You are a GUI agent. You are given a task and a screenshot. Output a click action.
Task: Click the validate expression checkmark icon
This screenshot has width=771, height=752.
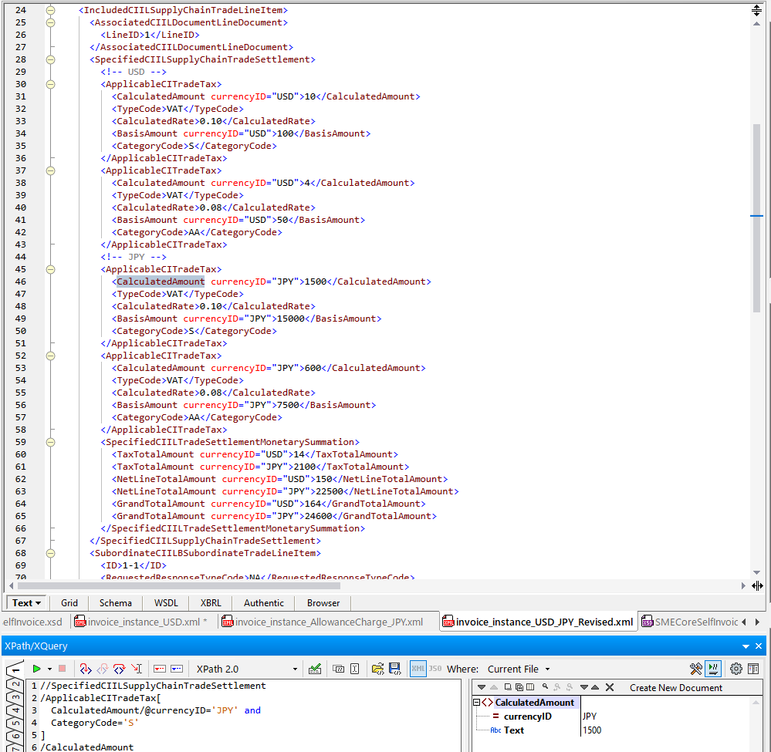click(x=315, y=669)
